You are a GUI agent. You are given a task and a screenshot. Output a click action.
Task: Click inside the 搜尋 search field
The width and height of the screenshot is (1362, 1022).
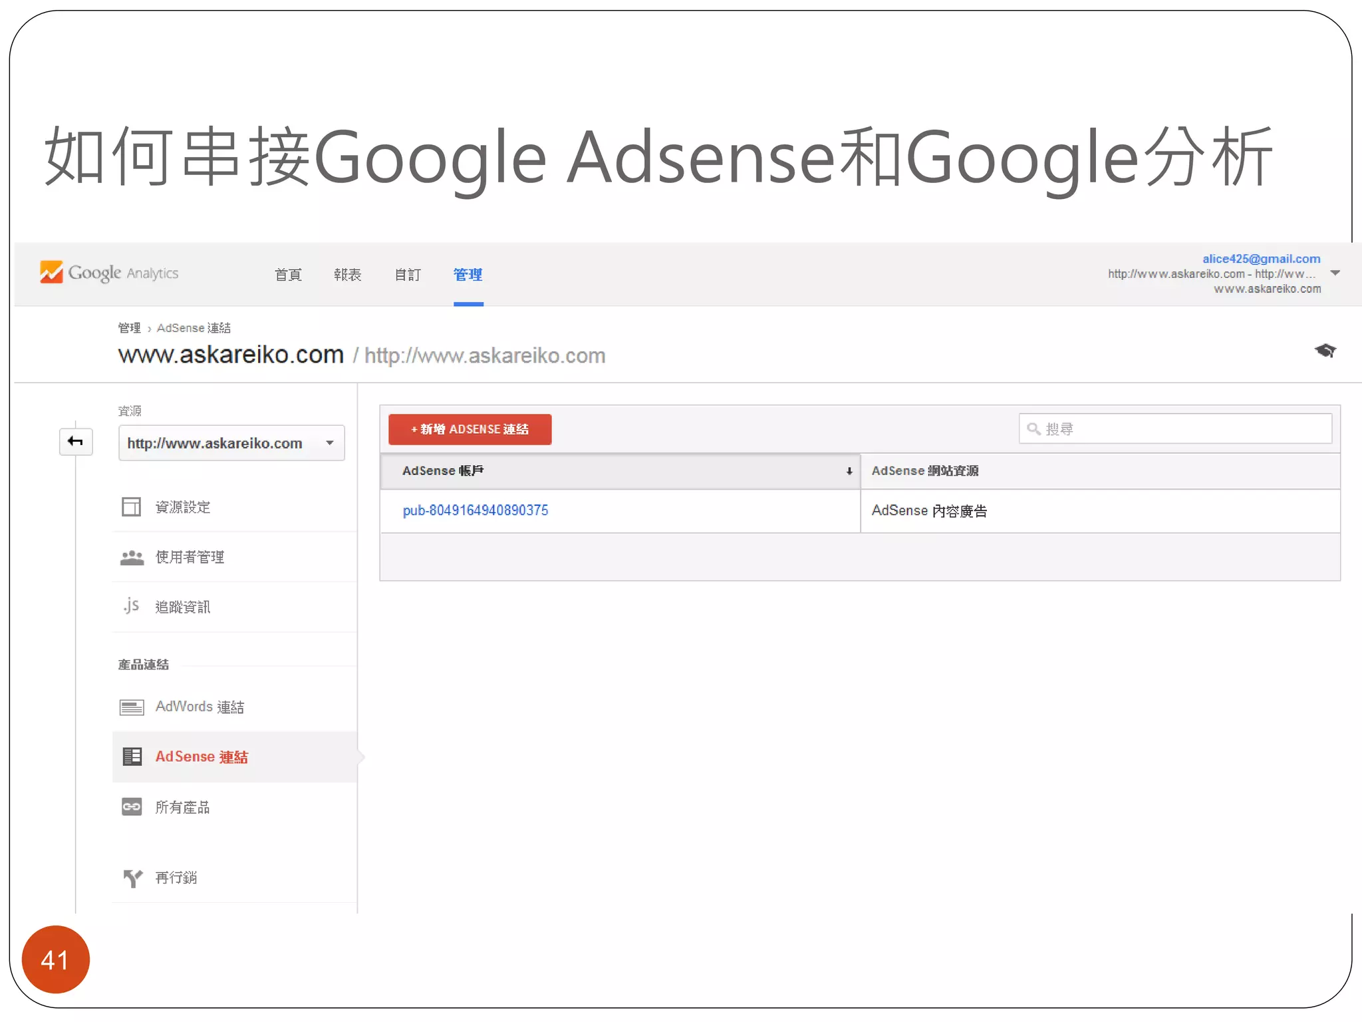[1175, 429]
